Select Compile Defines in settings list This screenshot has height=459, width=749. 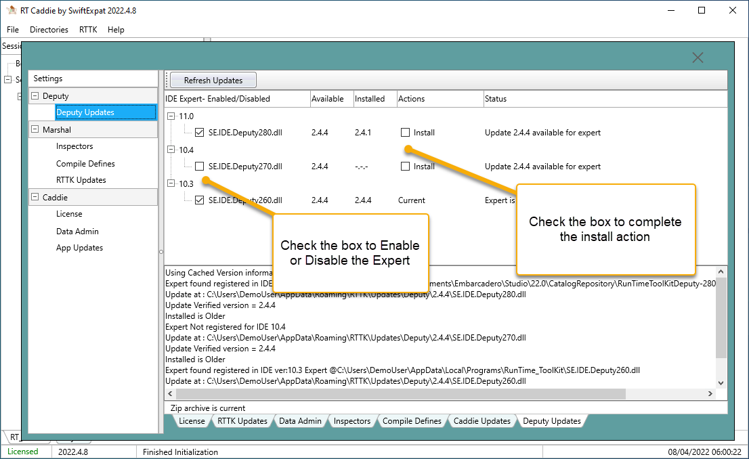(85, 164)
